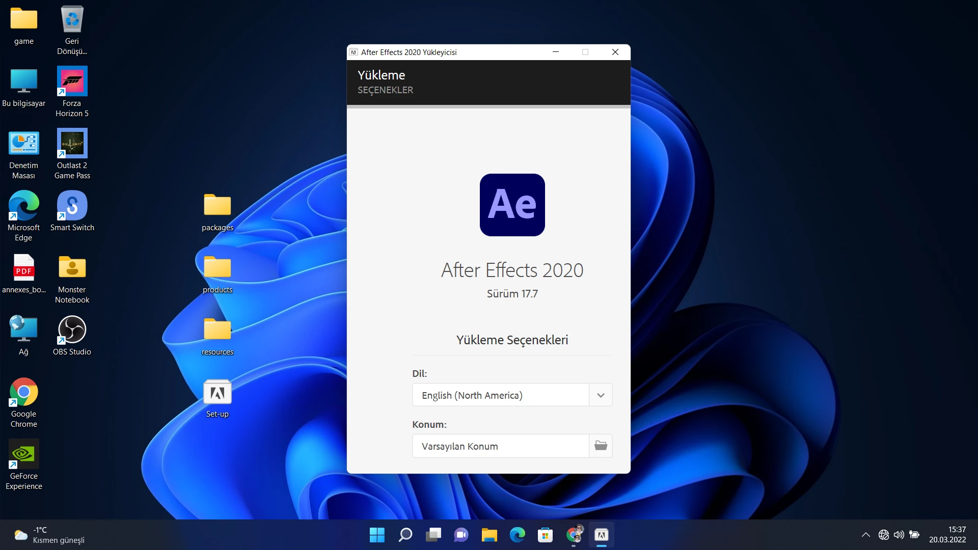978x550 pixels.
Task: Open the volume control in system tray
Action: coord(899,535)
